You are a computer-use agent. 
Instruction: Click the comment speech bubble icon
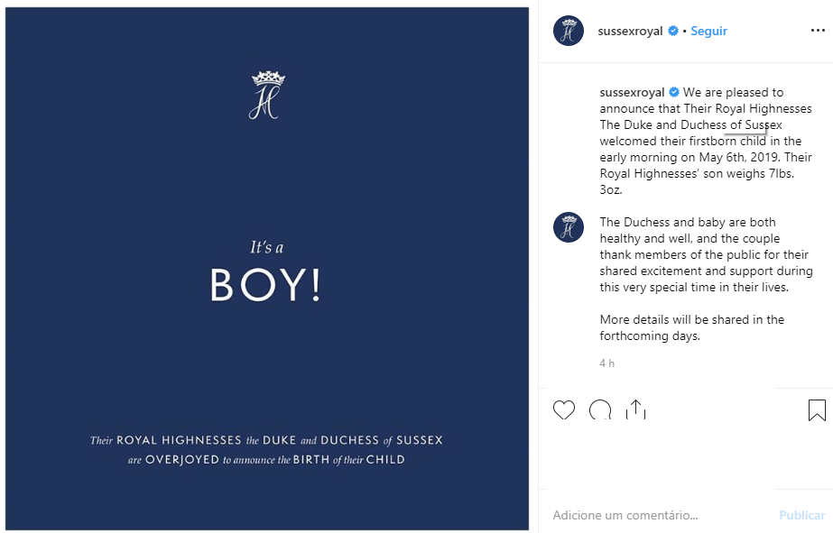600,411
